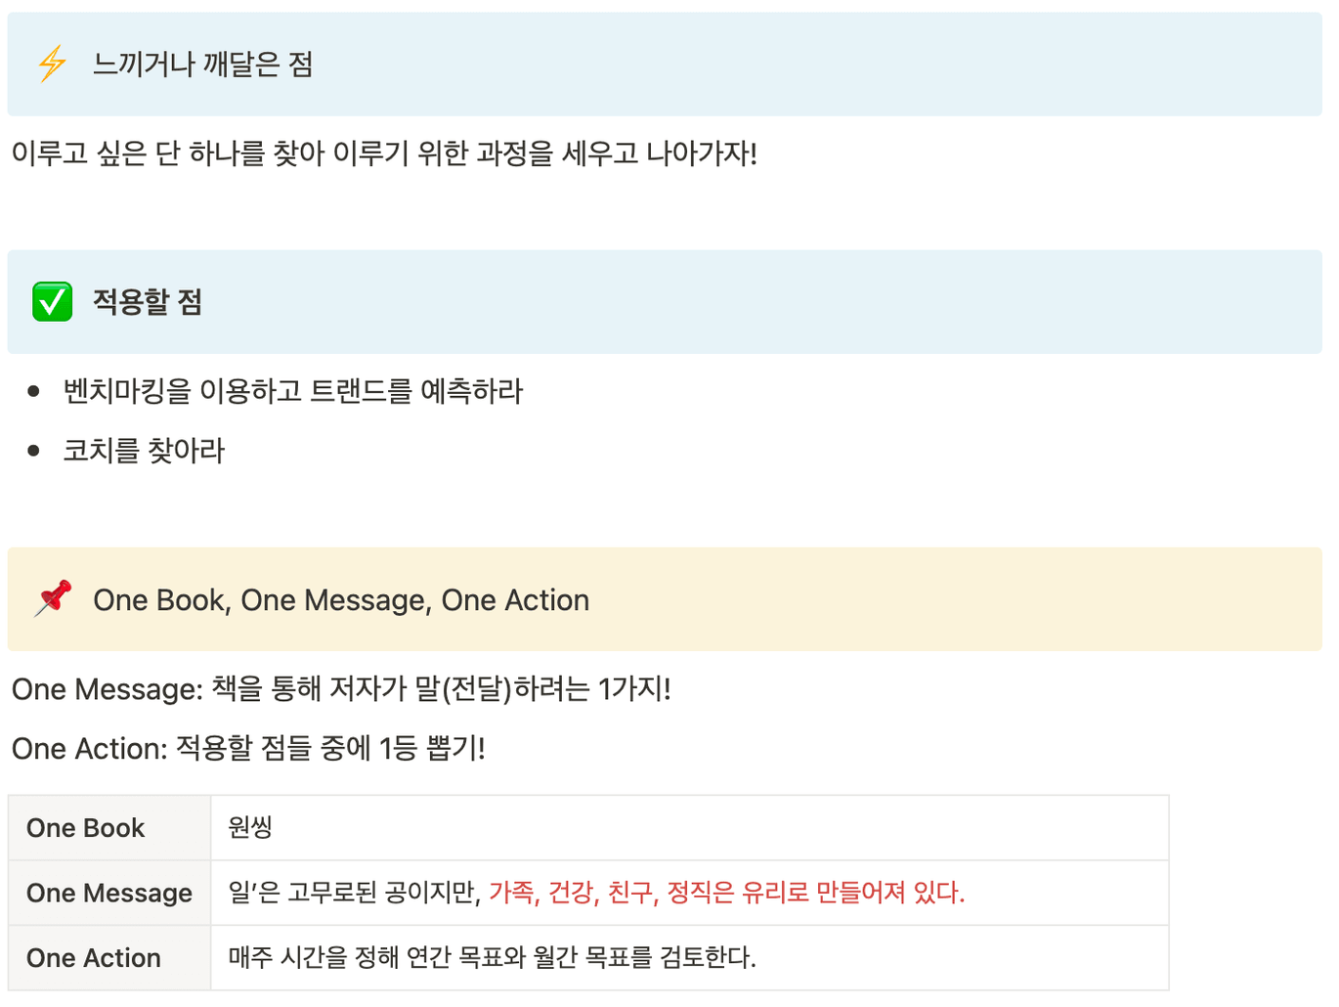Image resolution: width=1339 pixels, height=1007 pixels.
Task: Click 'One Book, One Message, One Action' heading
Action: (341, 599)
